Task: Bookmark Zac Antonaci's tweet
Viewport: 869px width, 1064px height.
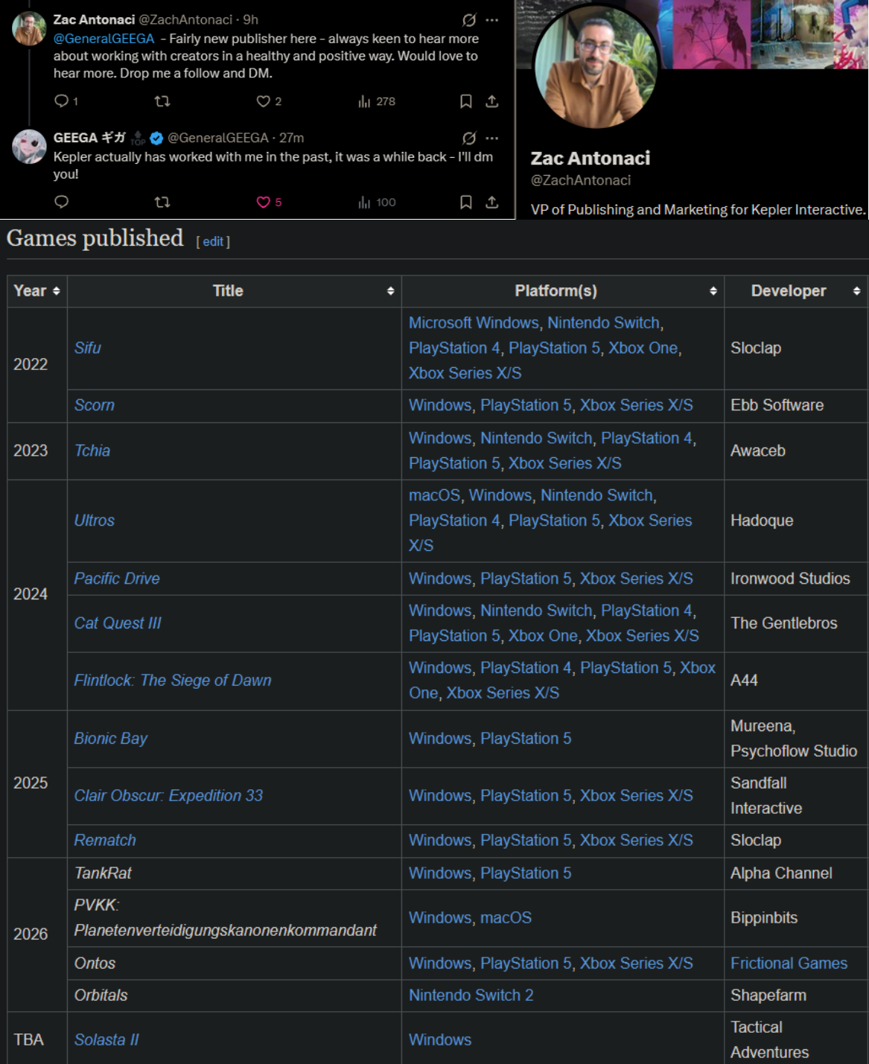Action: click(465, 101)
